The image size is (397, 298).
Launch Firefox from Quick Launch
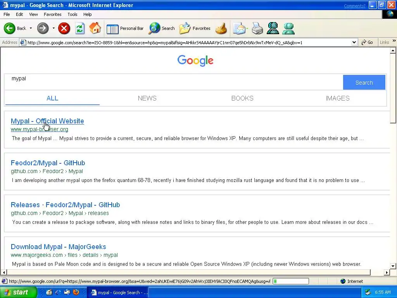(x=76, y=292)
